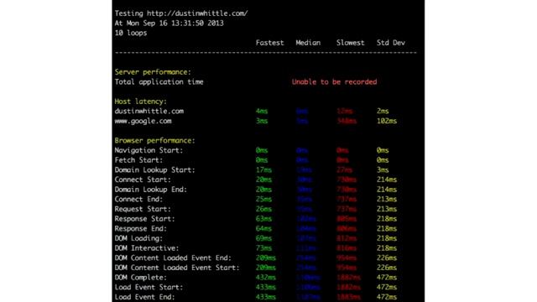Click the '209ms' fastest DOM Content Loaded Event End
The width and height of the screenshot is (537, 302).
[x=266, y=258]
